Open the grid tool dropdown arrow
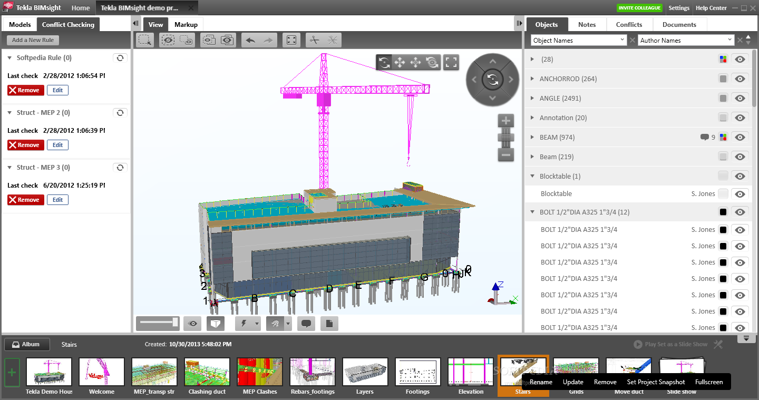Image resolution: width=759 pixels, height=400 pixels. [288, 324]
